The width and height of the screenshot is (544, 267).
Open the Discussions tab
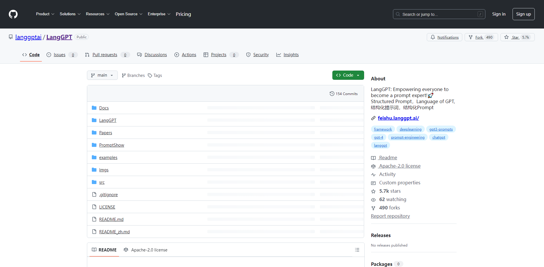click(x=152, y=55)
